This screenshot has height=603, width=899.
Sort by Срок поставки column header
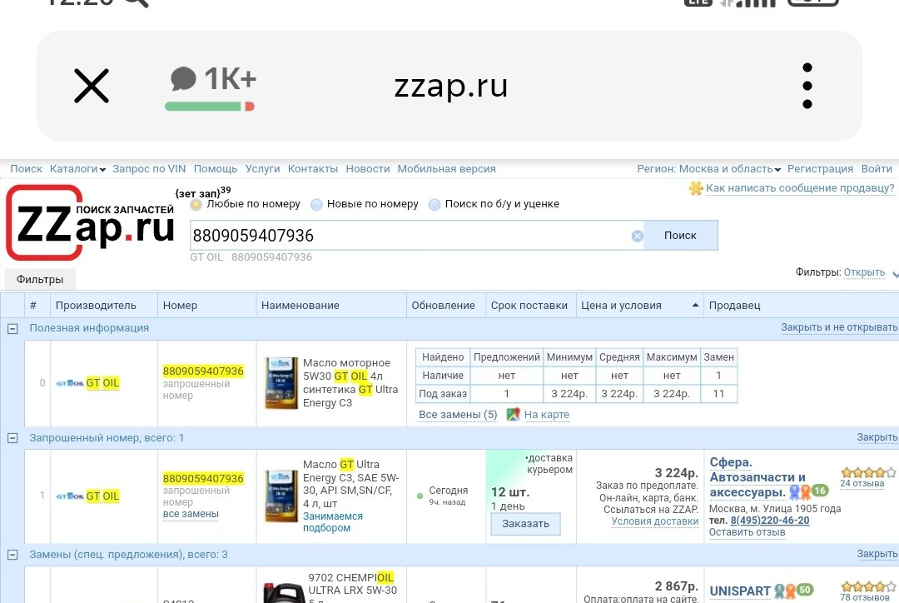click(529, 305)
